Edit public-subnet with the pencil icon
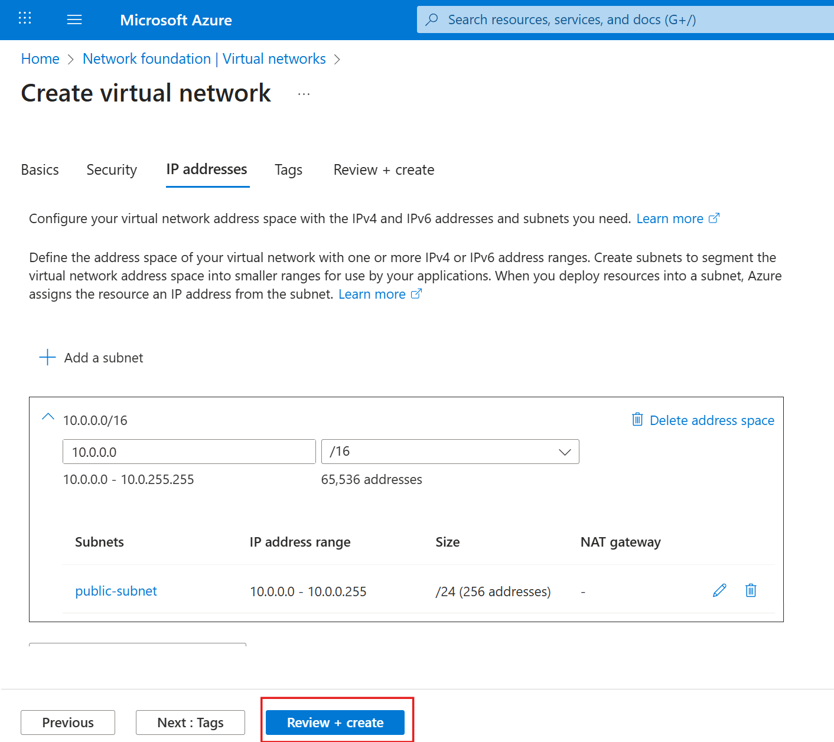 [x=719, y=590]
